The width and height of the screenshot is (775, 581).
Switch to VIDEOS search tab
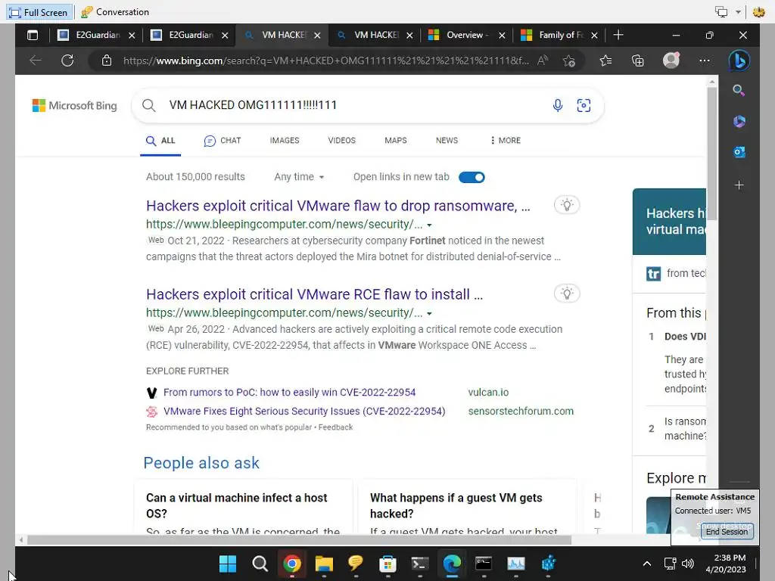pyautogui.click(x=341, y=141)
